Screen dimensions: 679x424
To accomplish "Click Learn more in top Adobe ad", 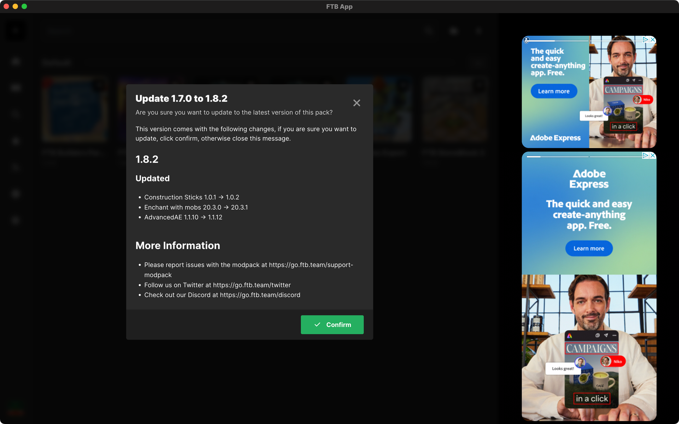I will click(554, 91).
